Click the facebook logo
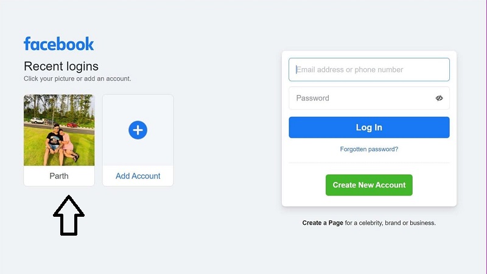Viewport: 487px width, 274px height. [x=59, y=44]
